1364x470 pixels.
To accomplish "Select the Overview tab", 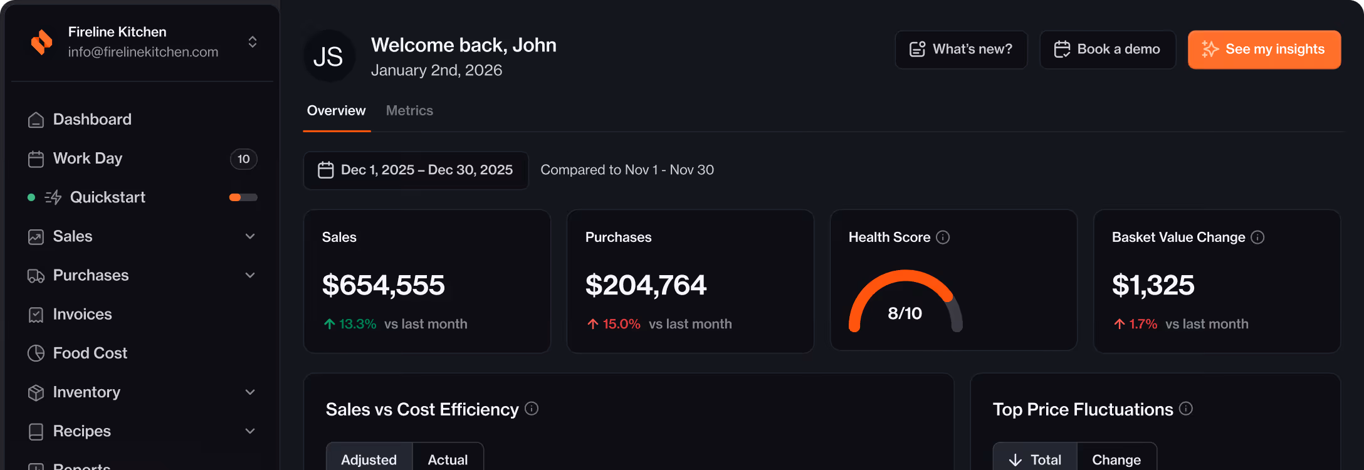I will (336, 110).
